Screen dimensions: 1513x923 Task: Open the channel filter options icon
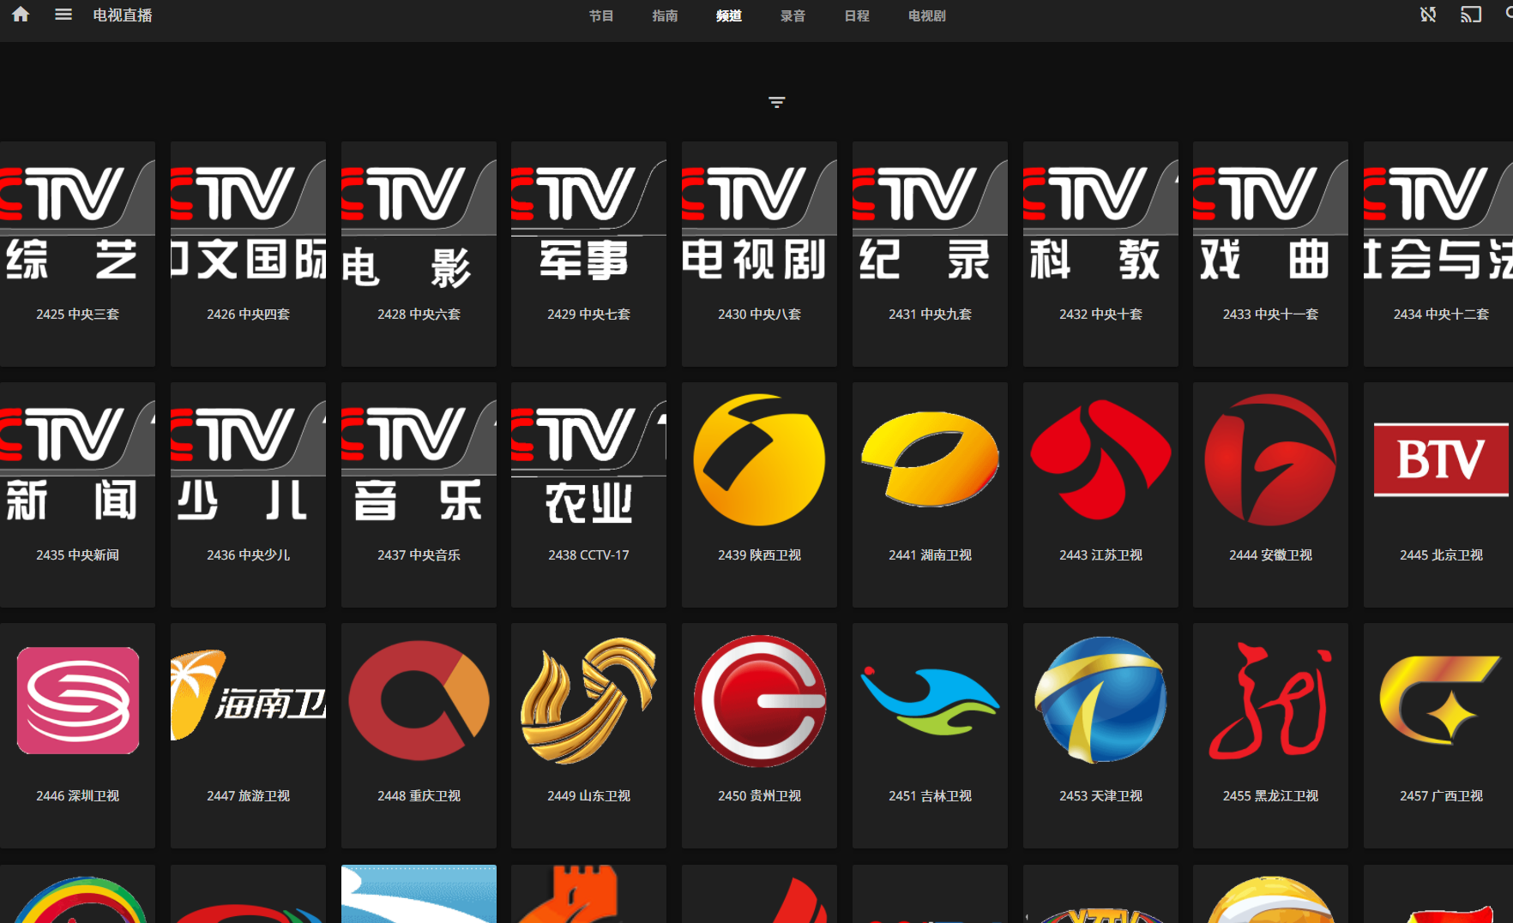776,102
